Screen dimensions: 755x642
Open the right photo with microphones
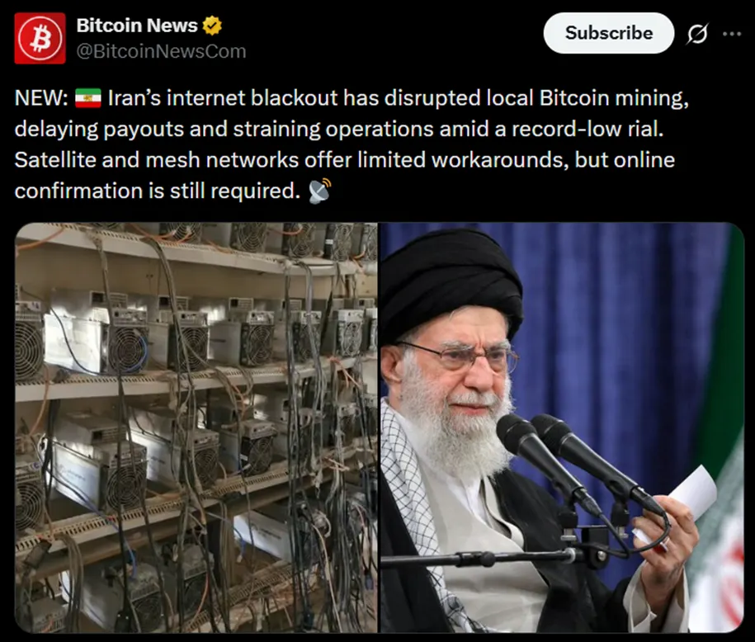pos(562,427)
